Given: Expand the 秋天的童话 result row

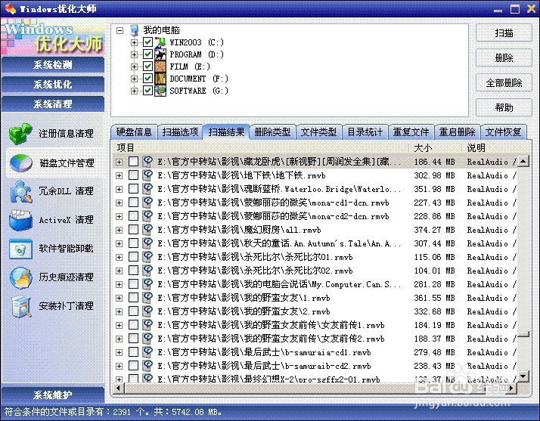Looking at the screenshot, I should [x=119, y=243].
